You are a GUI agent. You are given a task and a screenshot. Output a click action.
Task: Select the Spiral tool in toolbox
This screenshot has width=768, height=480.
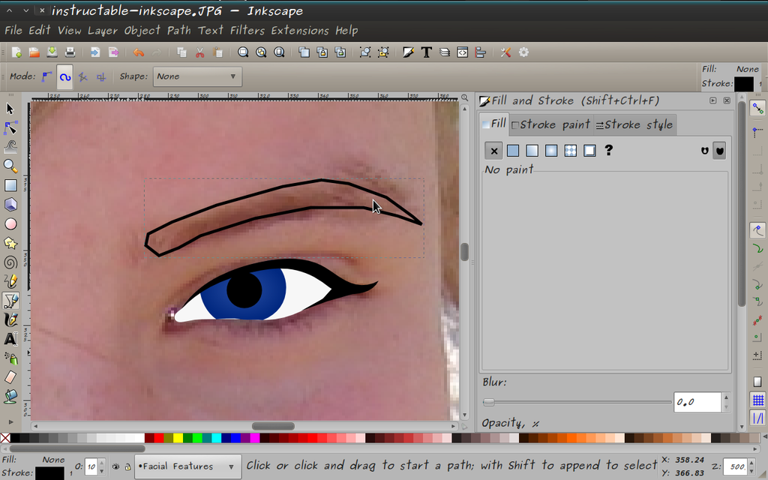10,262
